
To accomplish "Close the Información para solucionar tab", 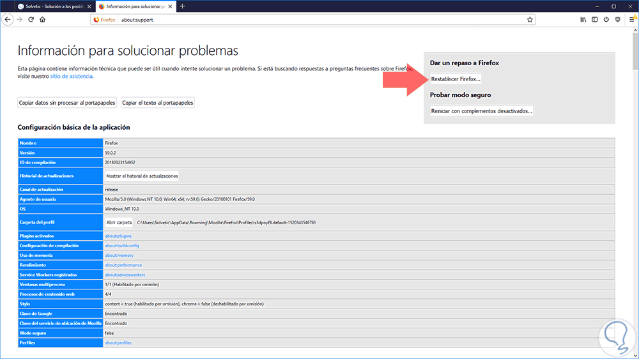I will (170, 6).
